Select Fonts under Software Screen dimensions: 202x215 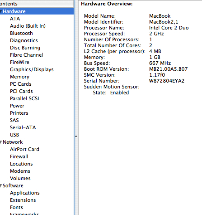point(16,207)
